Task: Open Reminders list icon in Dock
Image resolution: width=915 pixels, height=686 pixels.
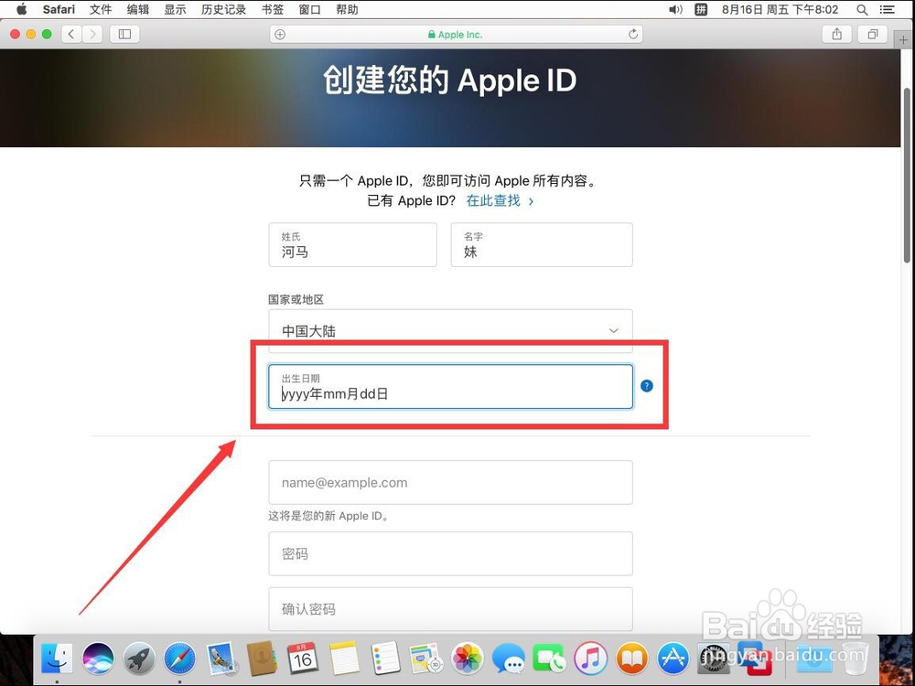Action: (x=385, y=658)
